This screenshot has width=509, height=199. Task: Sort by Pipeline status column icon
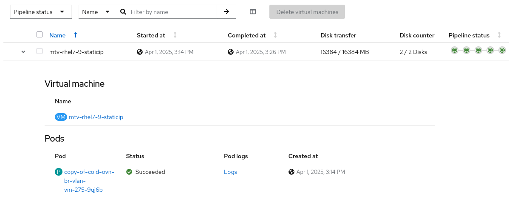pyautogui.click(x=499, y=35)
